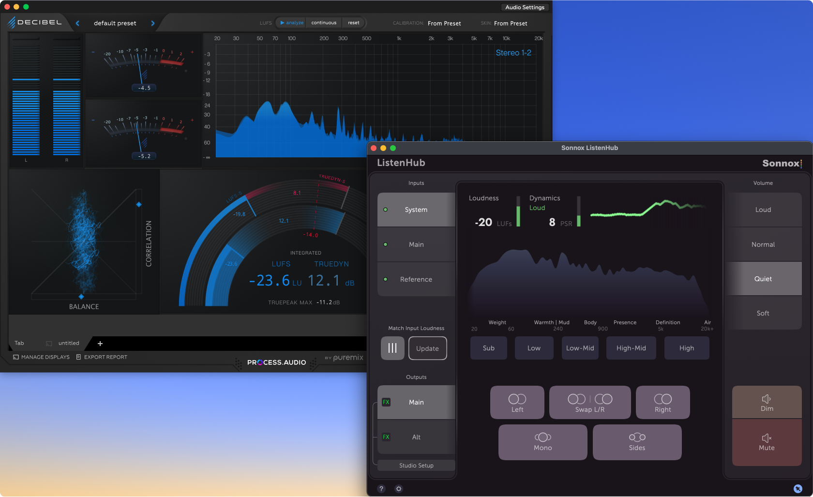The width and height of the screenshot is (813, 497).
Task: Click the lower VU meter -5.2 value
Action: pos(144,156)
